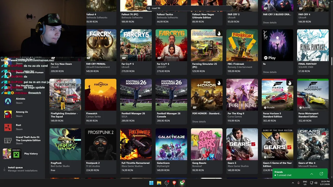
Task: Click the Xbox app taskbar icon
Action: [182, 183]
